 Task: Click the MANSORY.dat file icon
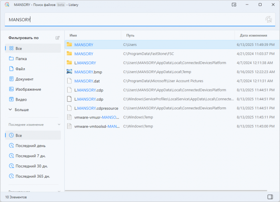click(x=69, y=81)
